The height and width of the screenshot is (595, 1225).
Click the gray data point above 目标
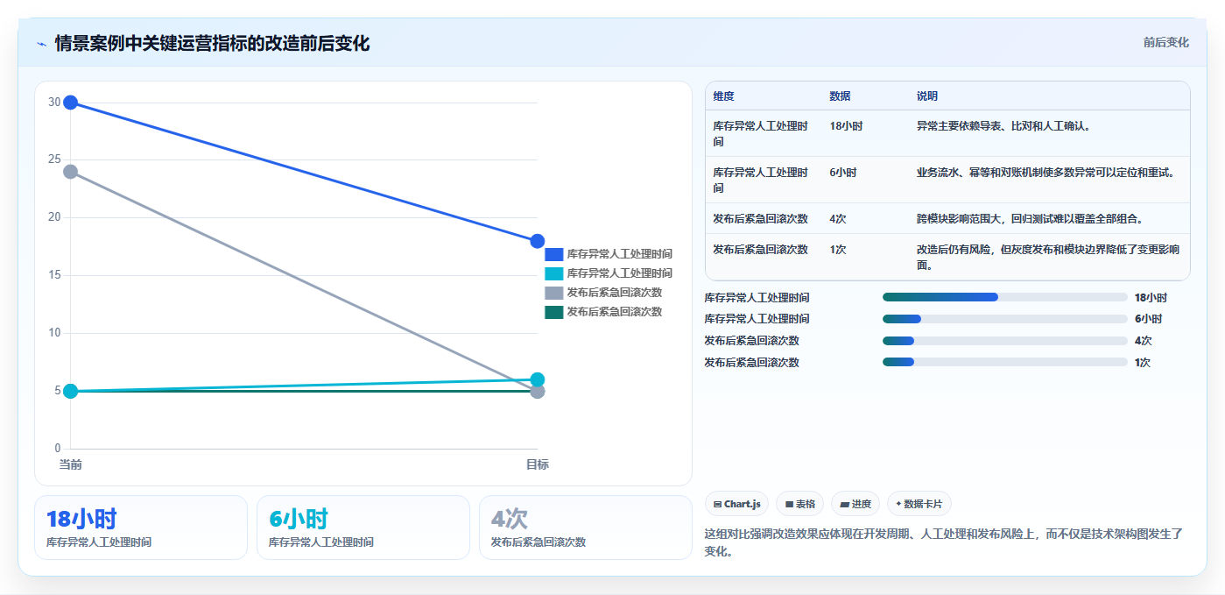(538, 391)
